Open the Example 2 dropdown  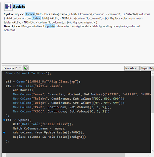(x=12, y=68)
